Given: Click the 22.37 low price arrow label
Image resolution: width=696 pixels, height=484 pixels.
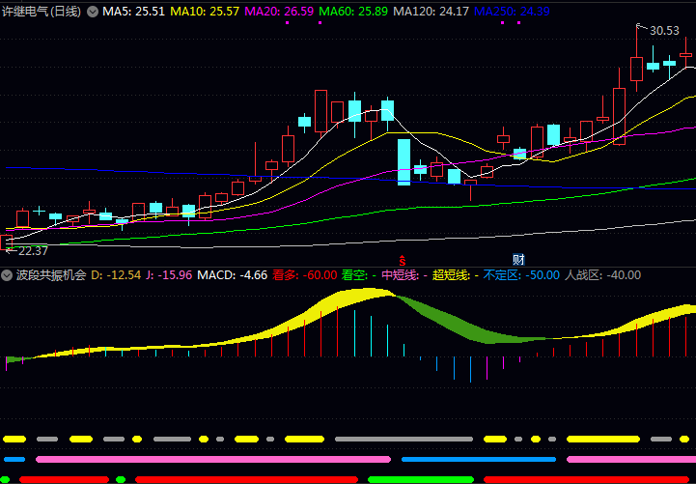Looking at the screenshot, I should point(27,251).
